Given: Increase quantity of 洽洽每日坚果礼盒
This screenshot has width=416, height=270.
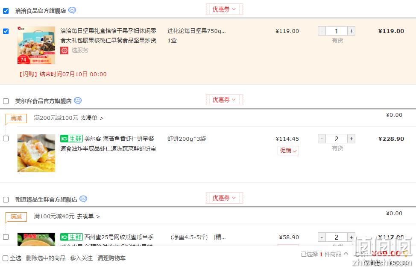Looking at the screenshot, I should point(351,31).
